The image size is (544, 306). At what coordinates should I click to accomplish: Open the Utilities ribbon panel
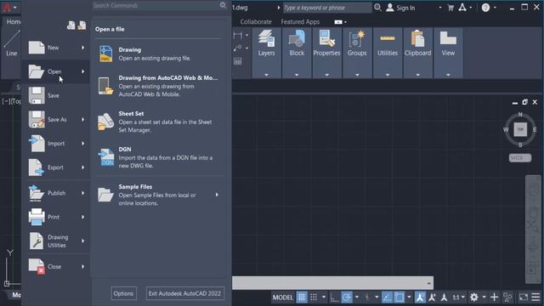[388, 43]
